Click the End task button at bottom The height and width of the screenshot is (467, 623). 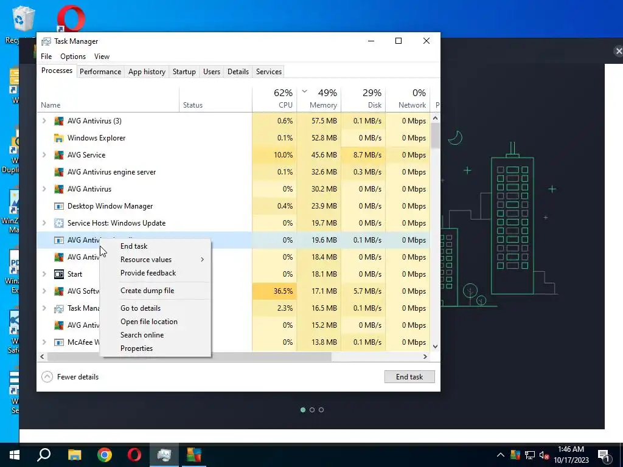pos(409,377)
